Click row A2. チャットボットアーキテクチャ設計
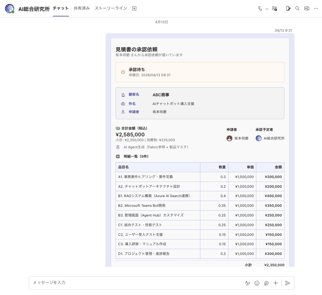Image resolution: width=322 pixels, height=295 pixels. tap(200, 186)
